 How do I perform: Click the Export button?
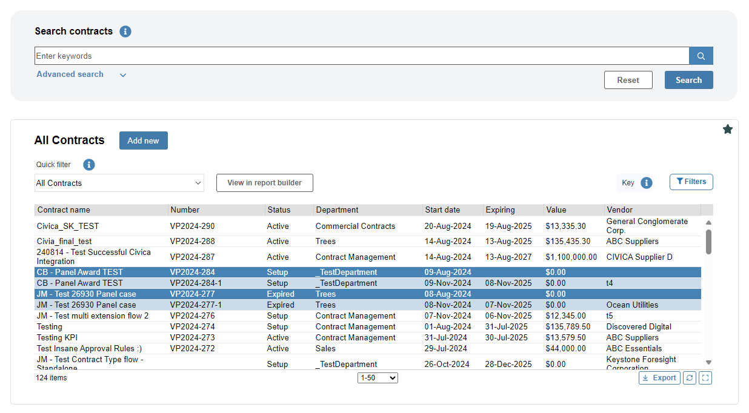[659, 378]
